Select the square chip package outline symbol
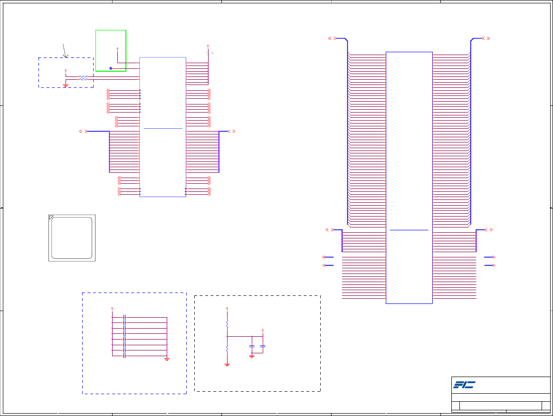This screenshot has width=553, height=416. click(72, 238)
